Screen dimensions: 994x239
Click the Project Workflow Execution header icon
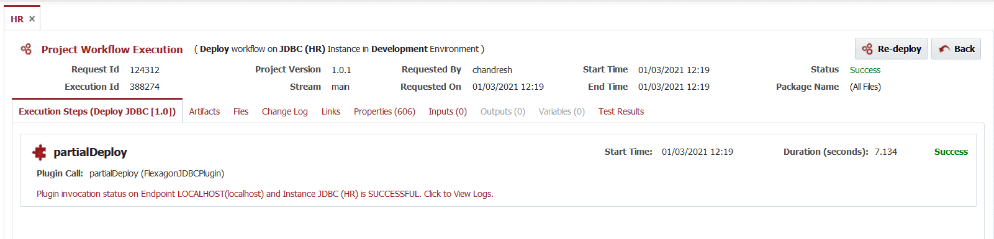point(26,49)
